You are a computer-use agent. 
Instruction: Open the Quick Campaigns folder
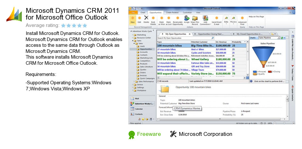point(146,78)
